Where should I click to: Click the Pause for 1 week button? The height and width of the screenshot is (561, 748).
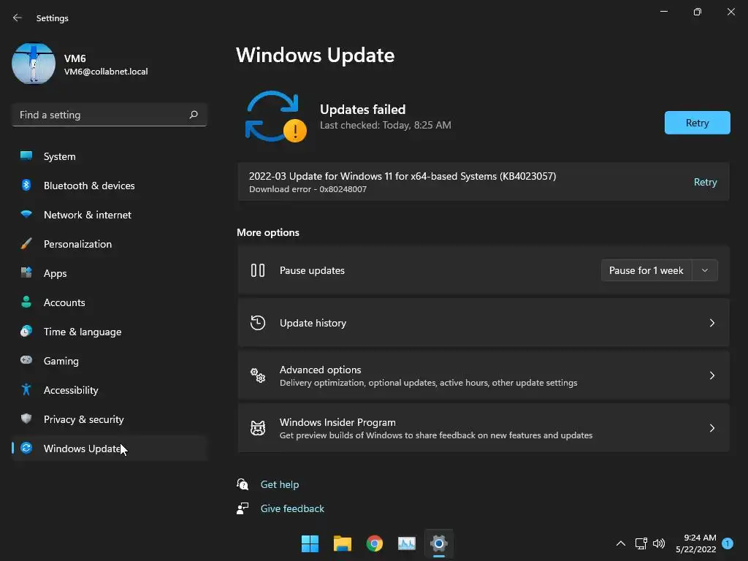click(x=646, y=270)
